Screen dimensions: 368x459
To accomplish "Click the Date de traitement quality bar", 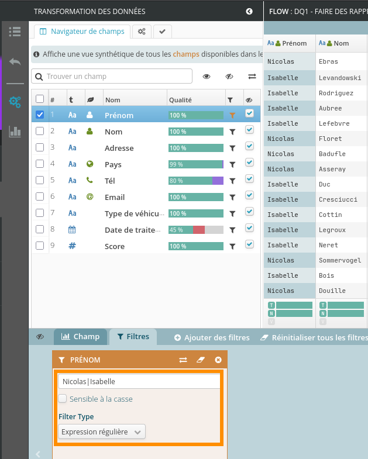I will pyautogui.click(x=196, y=230).
